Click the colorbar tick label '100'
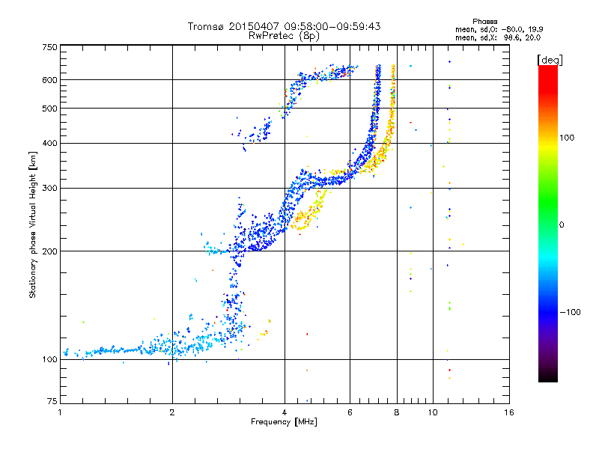The height and width of the screenshot is (449, 599). [x=567, y=138]
